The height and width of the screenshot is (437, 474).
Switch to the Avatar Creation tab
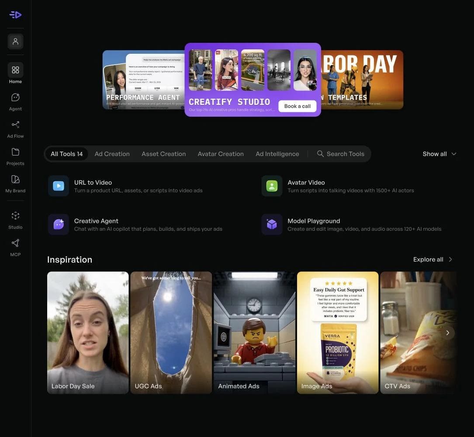pyautogui.click(x=221, y=154)
